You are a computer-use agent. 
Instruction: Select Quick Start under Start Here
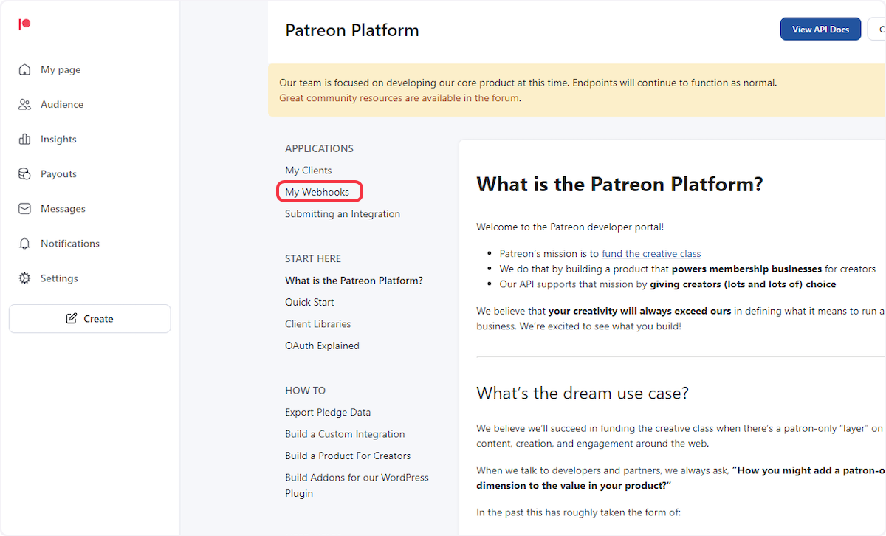[x=309, y=301]
